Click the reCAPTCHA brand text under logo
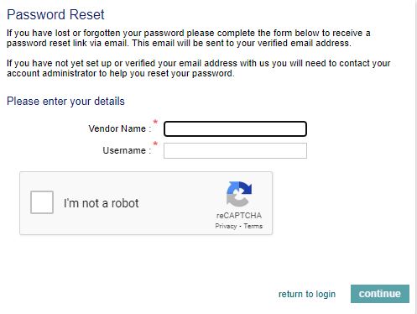417x314 pixels. [239, 216]
